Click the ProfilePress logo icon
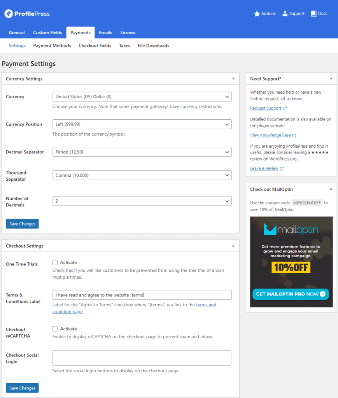Viewport: 338px width, 398px height. point(9,14)
